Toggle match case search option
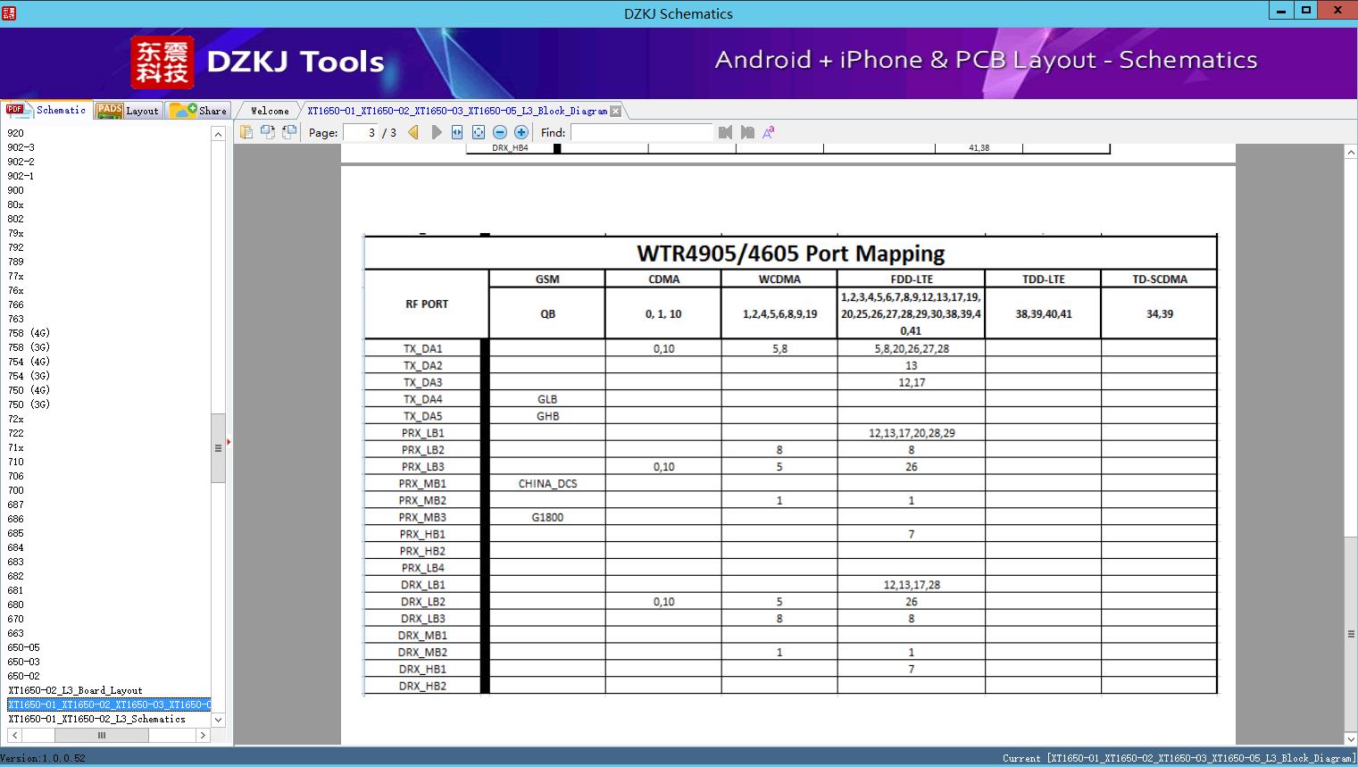Viewport: 1358px width, 767px height. pyautogui.click(x=768, y=132)
